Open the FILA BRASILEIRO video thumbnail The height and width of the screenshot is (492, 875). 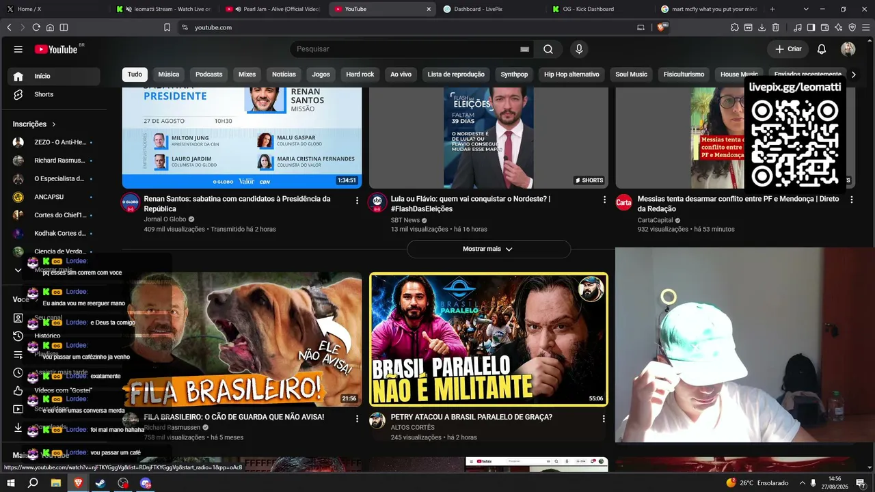coord(242,340)
